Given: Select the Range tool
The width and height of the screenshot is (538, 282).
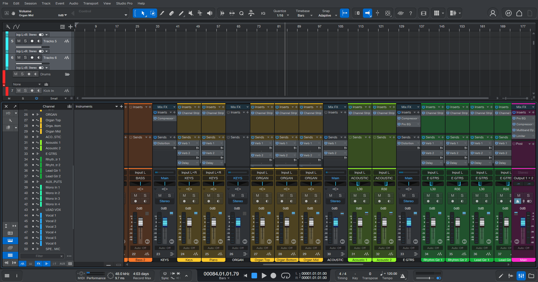Looking at the screenshot, I should pos(152,13).
